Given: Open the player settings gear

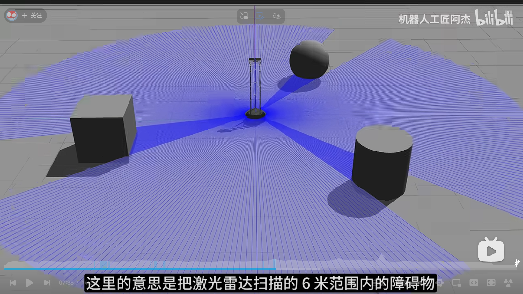Looking at the screenshot, I should [439, 283].
